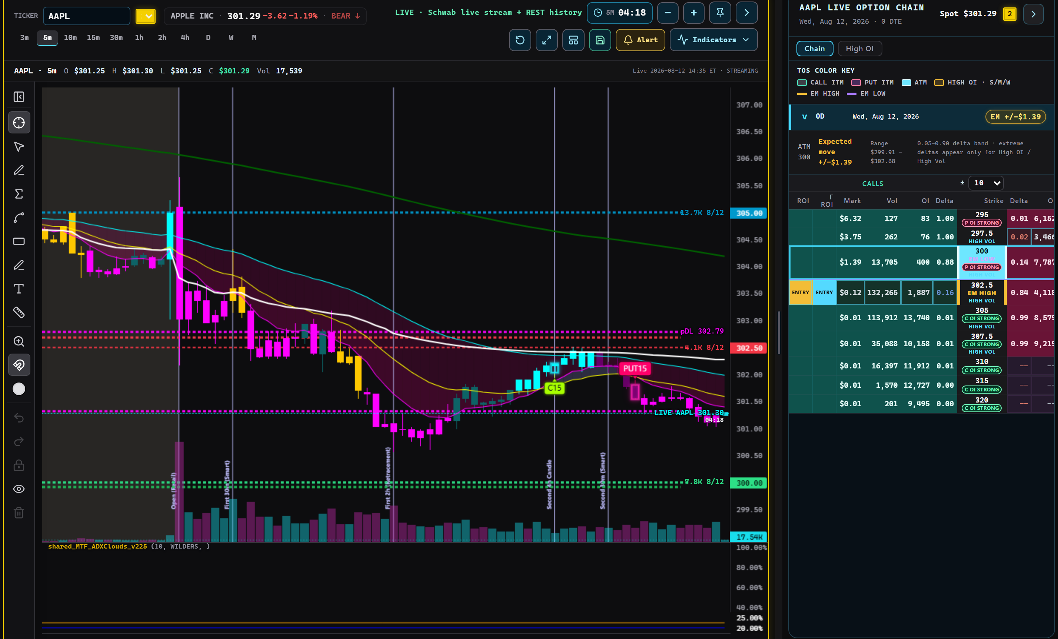Click the EM +/-$1.39 badge
This screenshot has width=1058, height=639.
(x=1015, y=117)
